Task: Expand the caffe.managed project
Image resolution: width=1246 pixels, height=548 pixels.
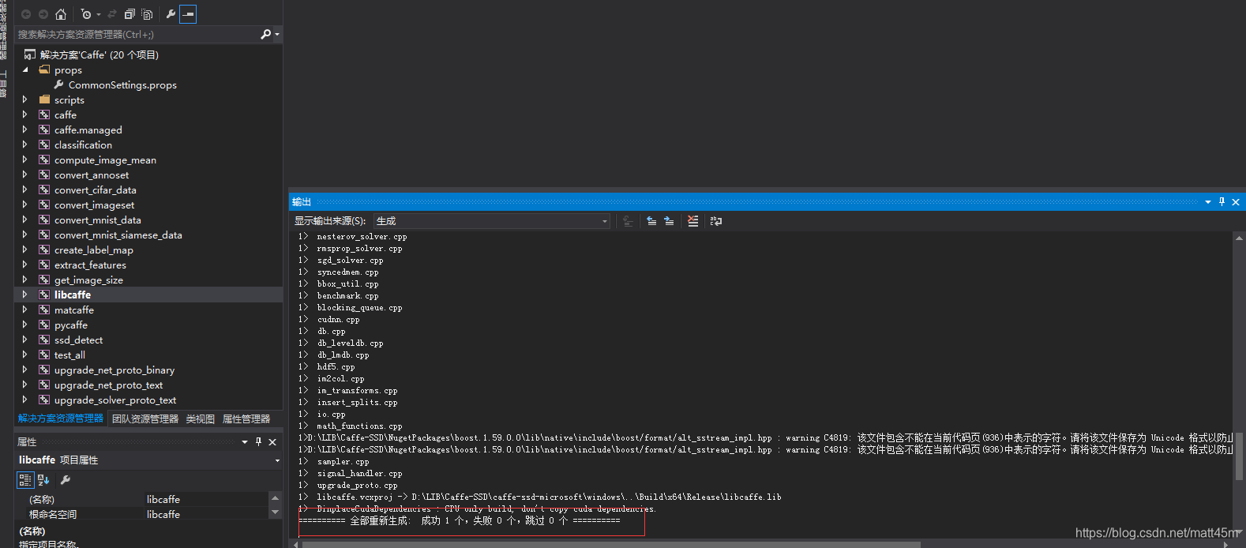Action: pos(25,129)
